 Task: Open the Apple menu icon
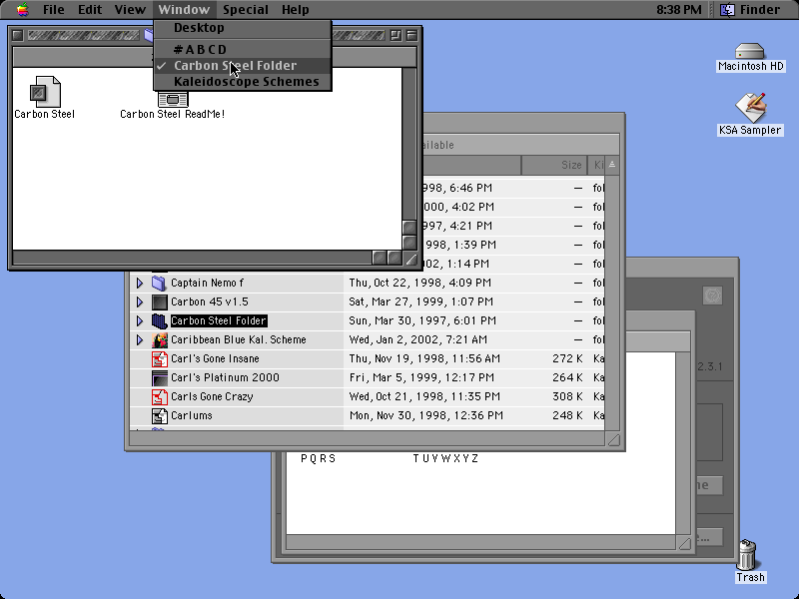point(22,9)
